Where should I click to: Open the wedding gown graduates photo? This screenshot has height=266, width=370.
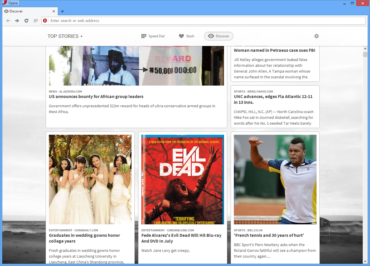pyautogui.click(x=90, y=180)
